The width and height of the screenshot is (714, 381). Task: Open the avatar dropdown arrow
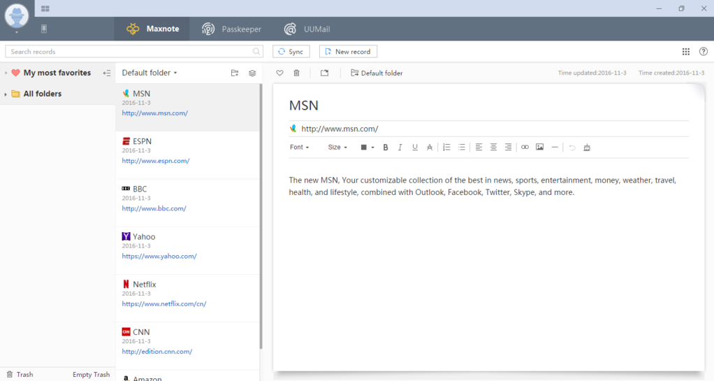click(17, 32)
